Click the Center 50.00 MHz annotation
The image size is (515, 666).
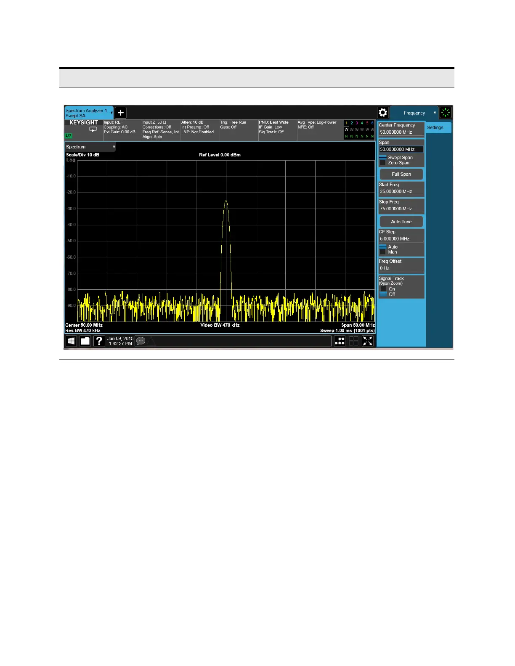84,325
